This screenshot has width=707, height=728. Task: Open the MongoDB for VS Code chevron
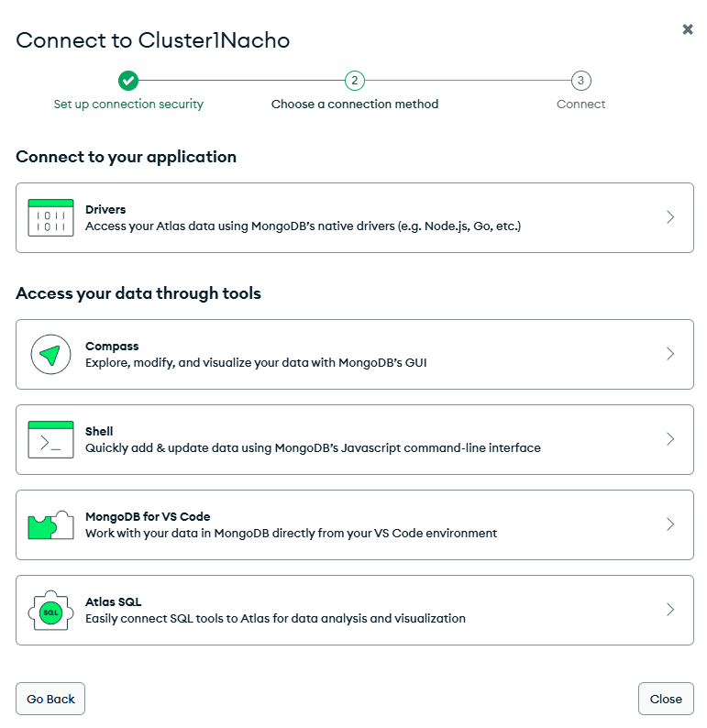(x=670, y=524)
